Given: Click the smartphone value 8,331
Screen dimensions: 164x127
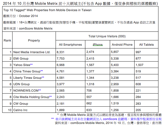Looking at the screenshot, I should coord(60,52).
